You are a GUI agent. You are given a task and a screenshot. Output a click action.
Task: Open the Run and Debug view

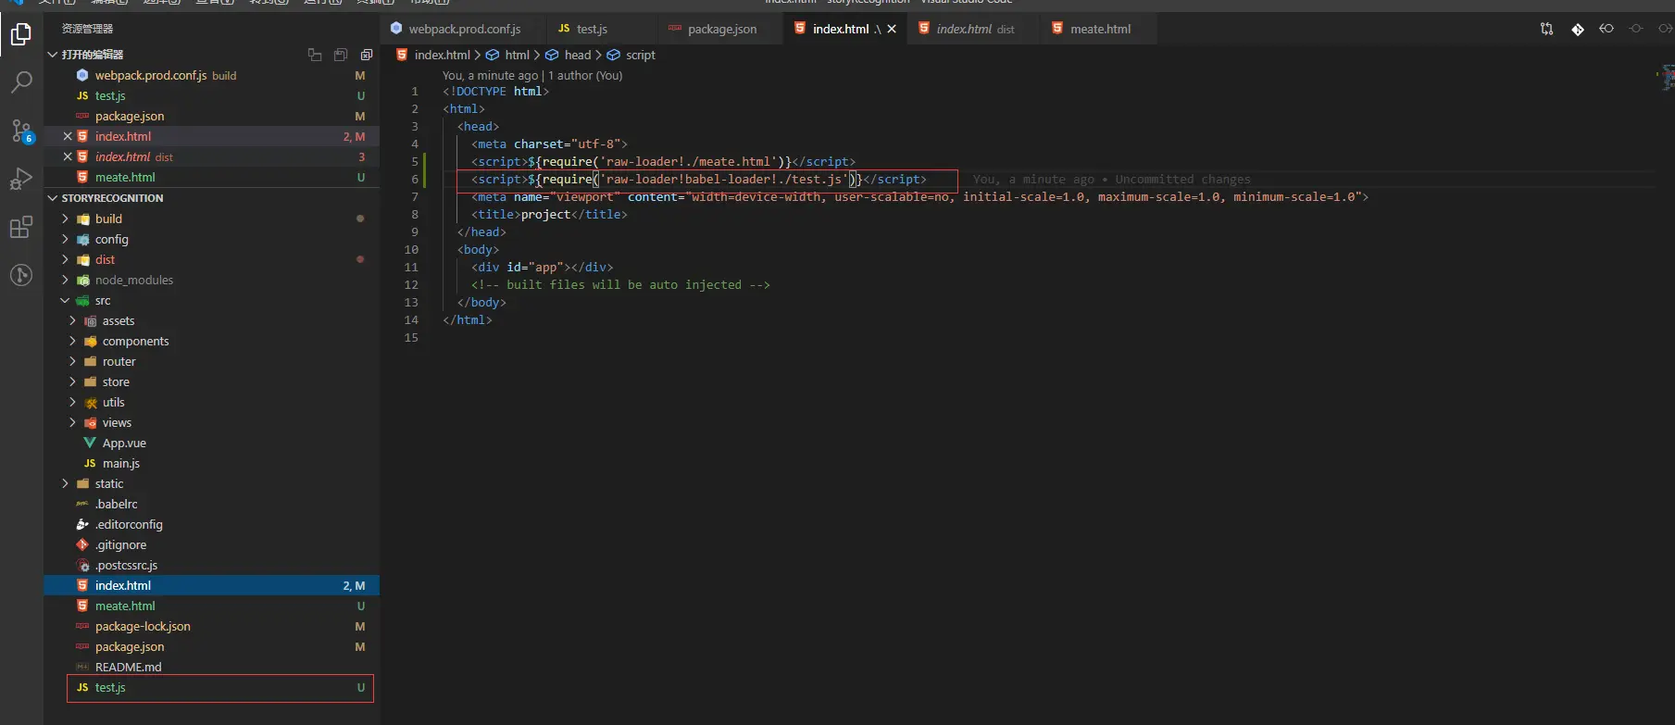point(21,179)
